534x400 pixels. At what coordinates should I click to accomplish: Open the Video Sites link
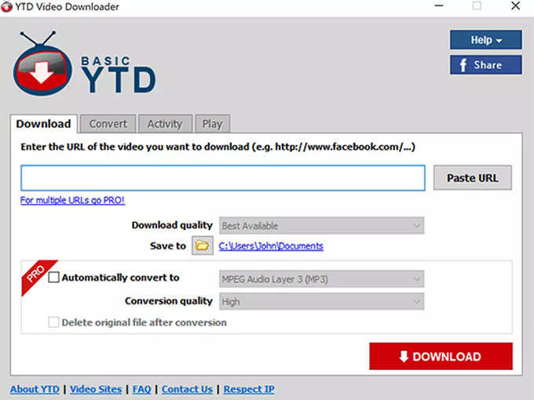point(96,389)
